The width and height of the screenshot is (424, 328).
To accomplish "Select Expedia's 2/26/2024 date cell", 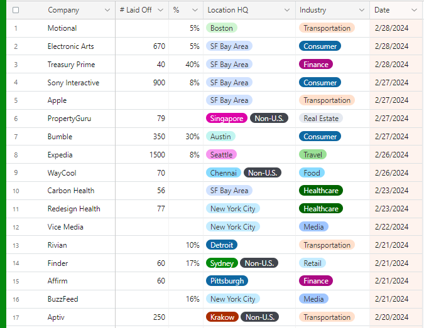I will pos(396,155).
